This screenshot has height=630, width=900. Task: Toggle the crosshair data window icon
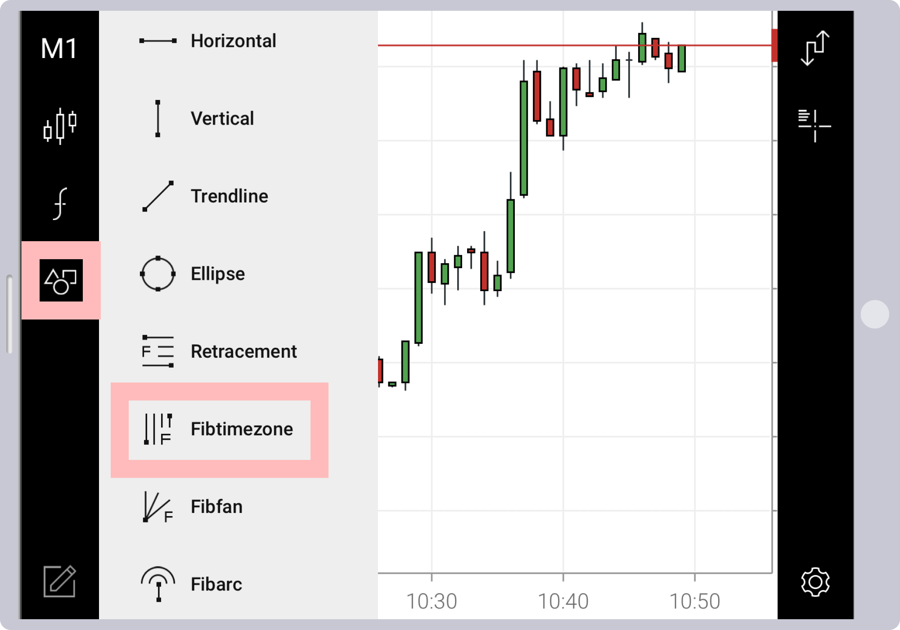coord(815,126)
